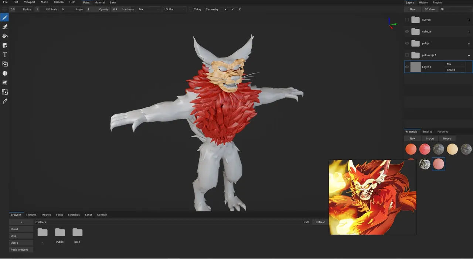Image resolution: width=473 pixels, height=259 pixels.
Task: Select the Clone tool
Action: [x=5, y=64]
